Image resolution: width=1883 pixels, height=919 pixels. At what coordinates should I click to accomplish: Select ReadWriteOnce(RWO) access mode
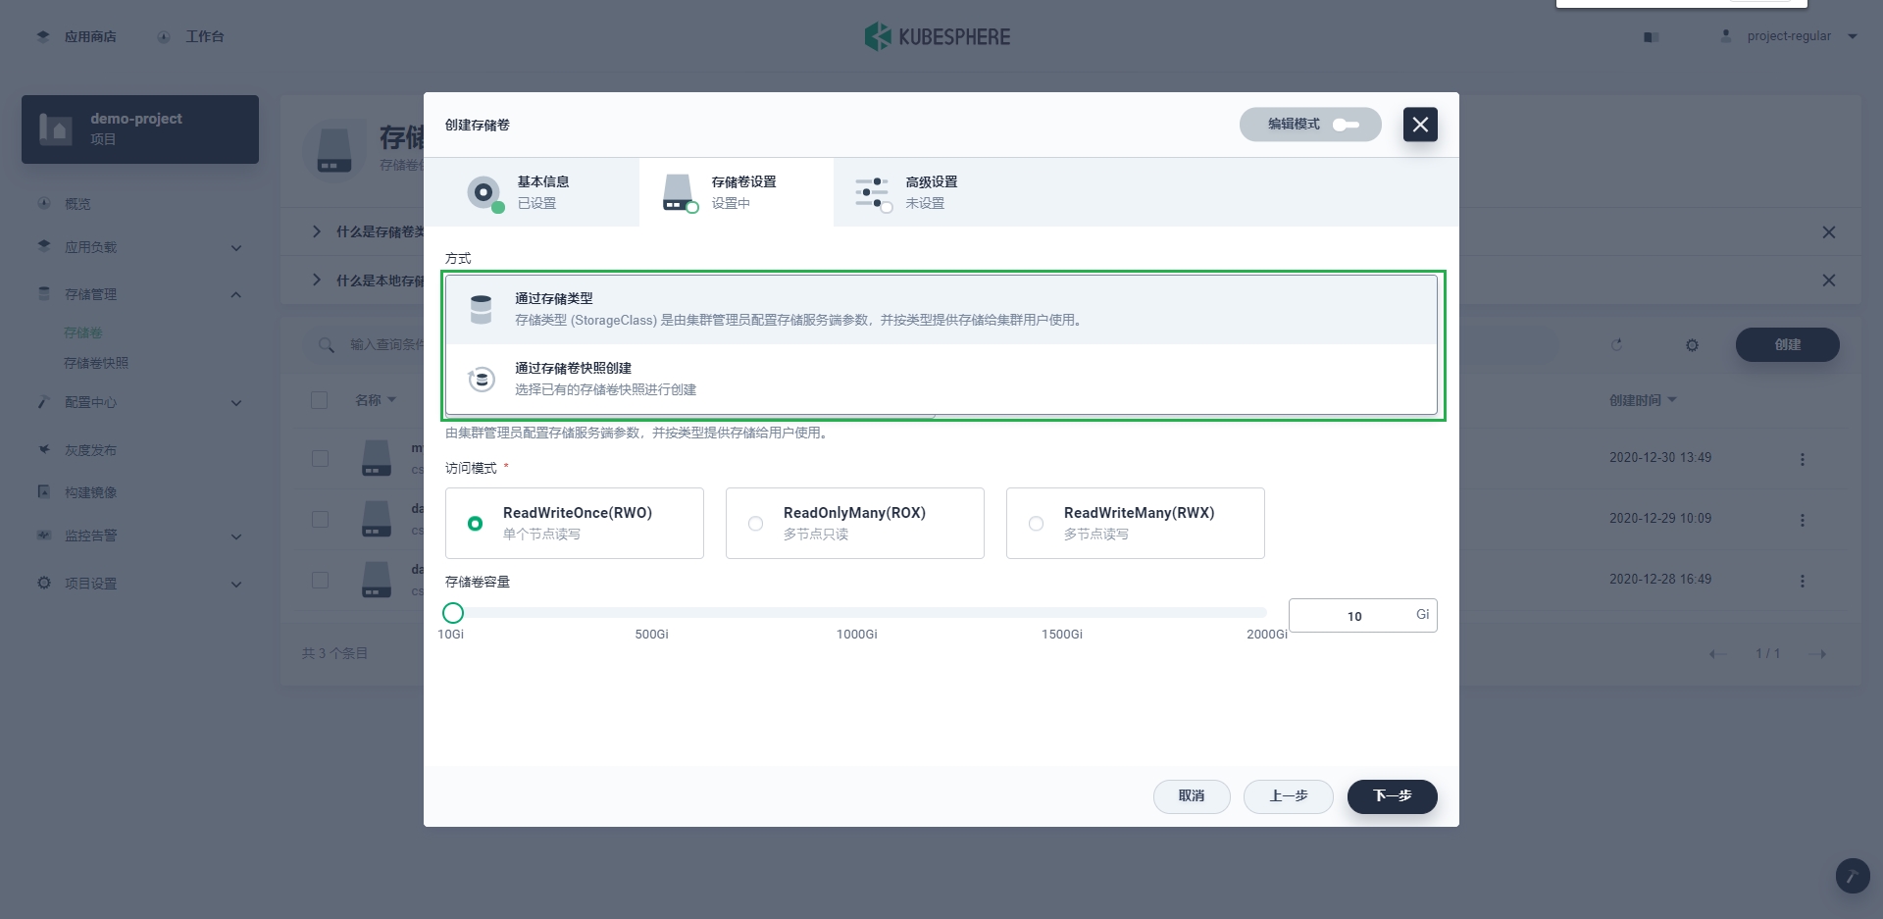[575, 523]
